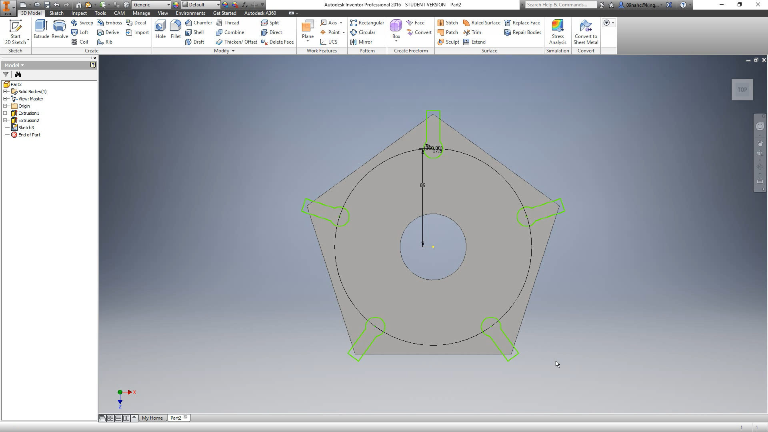
Task: Open the Hole tool
Action: tap(160, 29)
